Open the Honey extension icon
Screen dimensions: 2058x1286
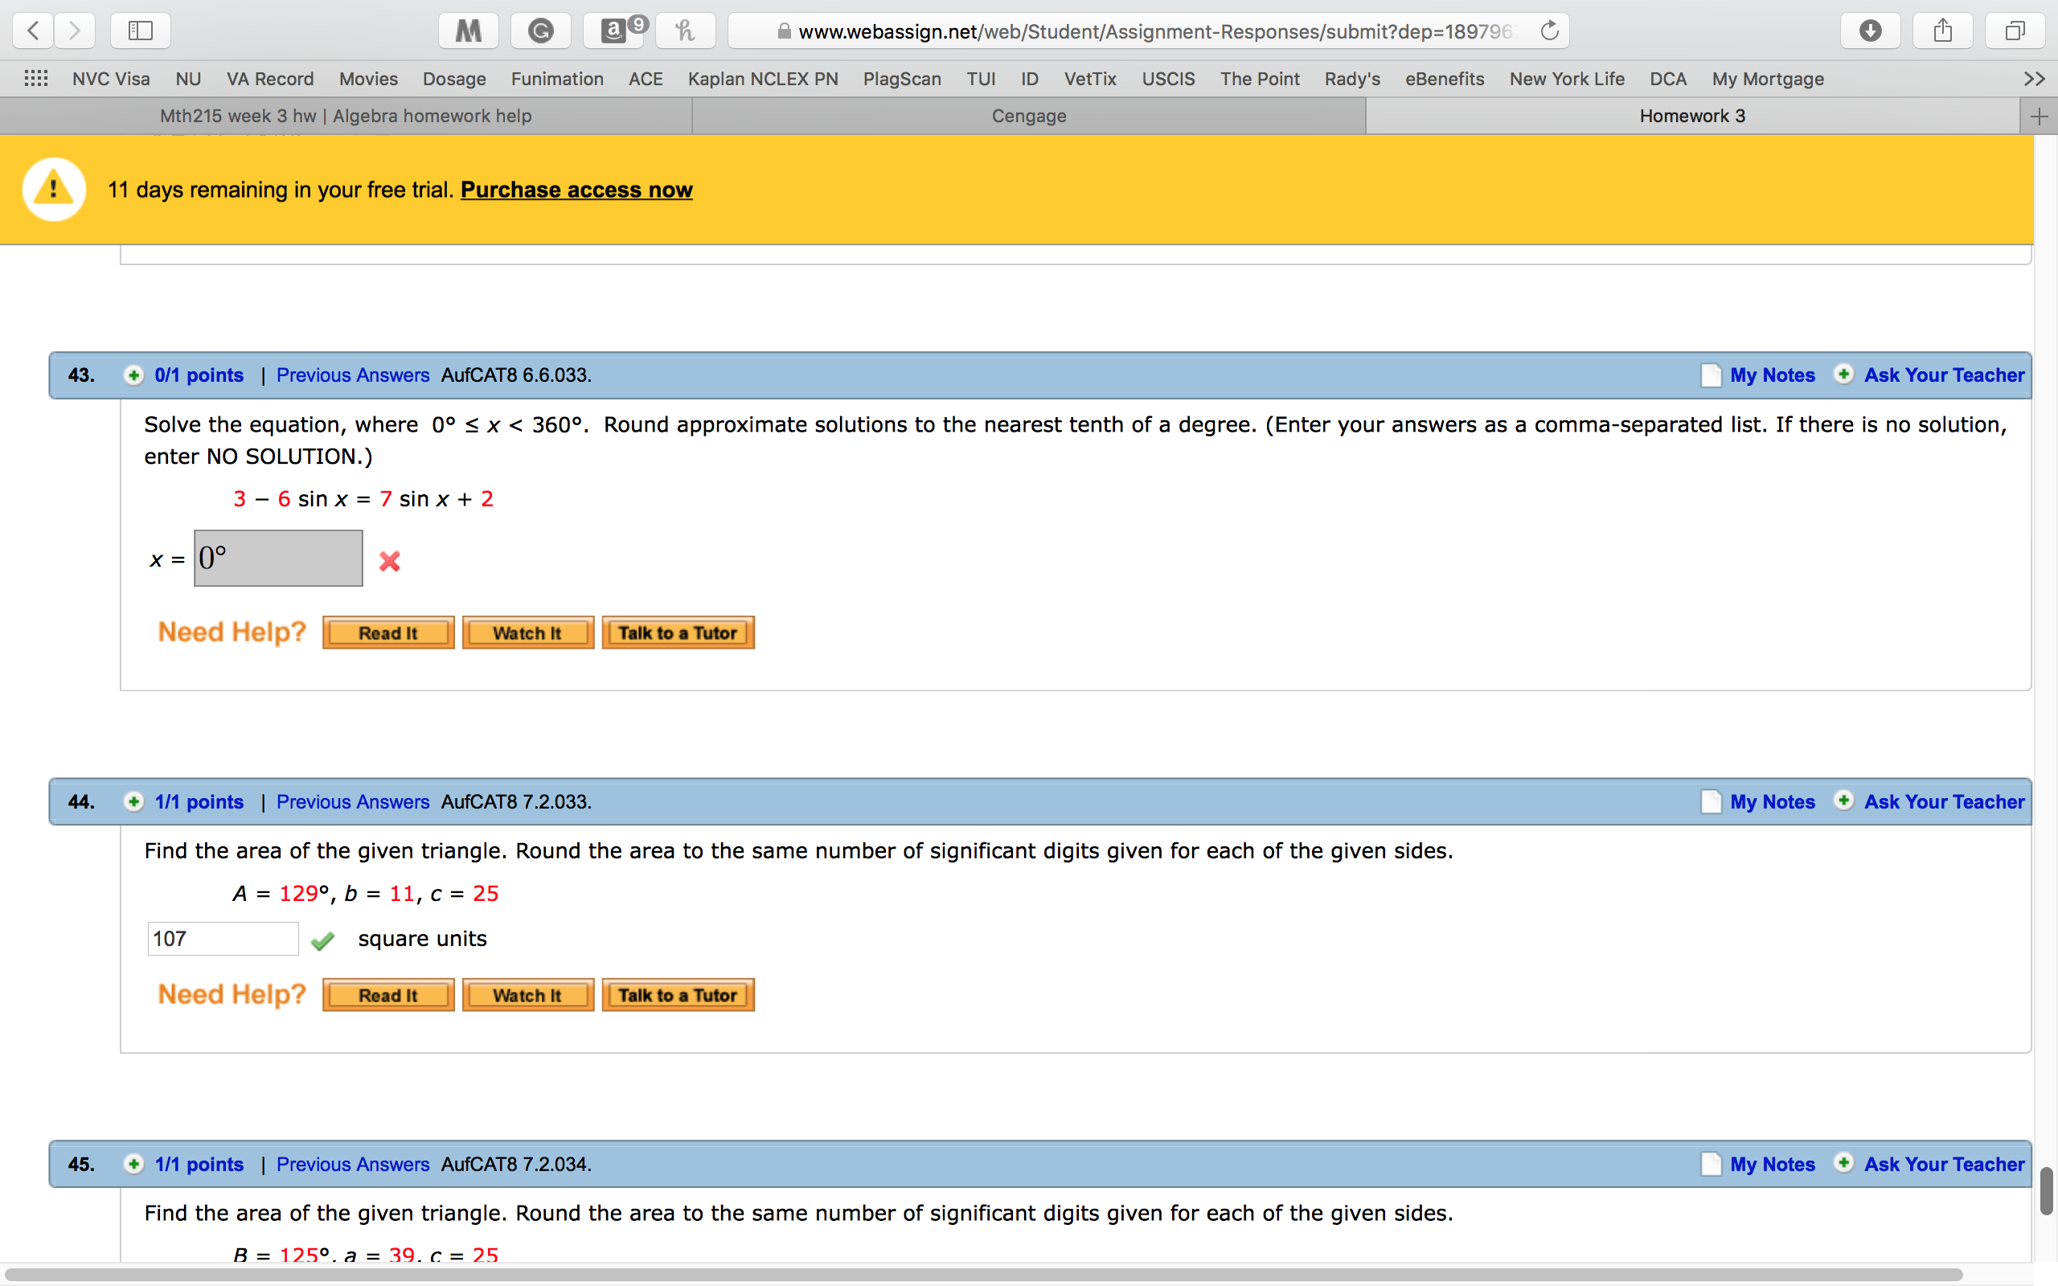pyautogui.click(x=686, y=31)
